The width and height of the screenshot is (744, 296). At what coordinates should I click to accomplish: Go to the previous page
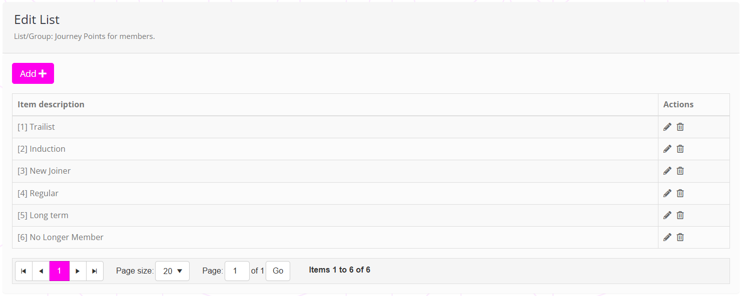coord(41,271)
